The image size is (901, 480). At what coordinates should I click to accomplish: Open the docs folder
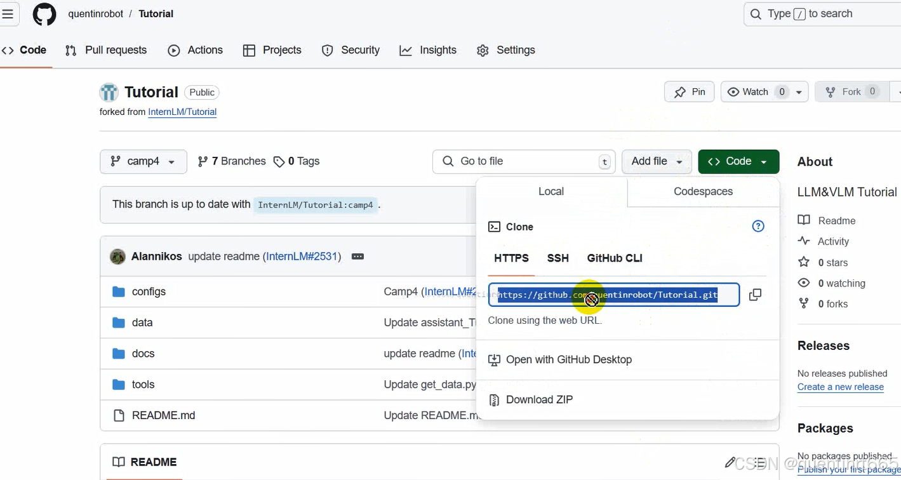[143, 354]
